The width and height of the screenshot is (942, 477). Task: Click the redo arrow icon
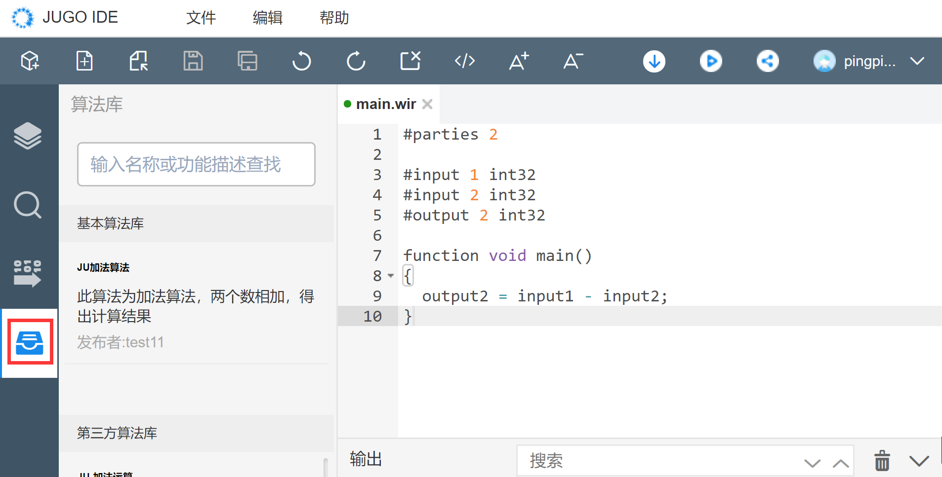(356, 61)
